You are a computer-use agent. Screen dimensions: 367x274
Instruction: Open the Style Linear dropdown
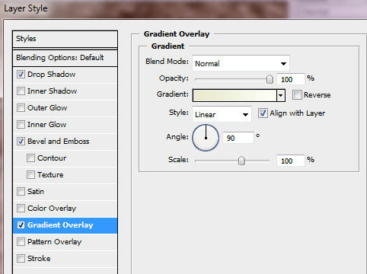[x=222, y=114]
